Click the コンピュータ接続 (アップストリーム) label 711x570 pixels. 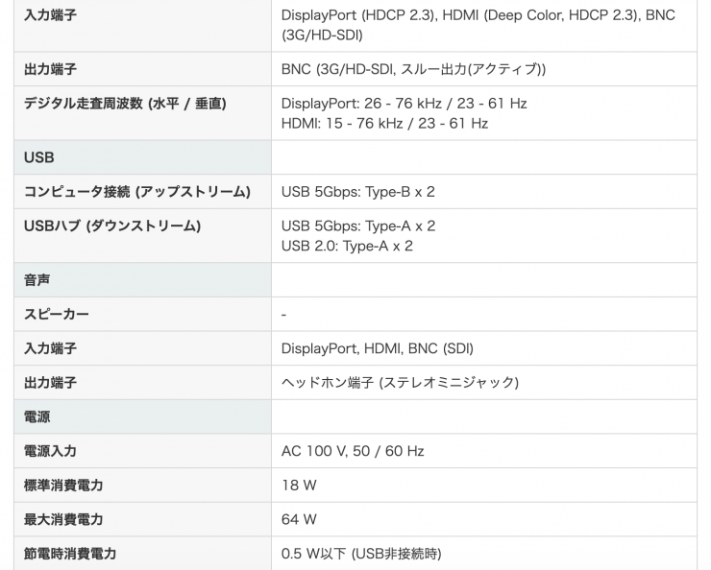coord(136,192)
